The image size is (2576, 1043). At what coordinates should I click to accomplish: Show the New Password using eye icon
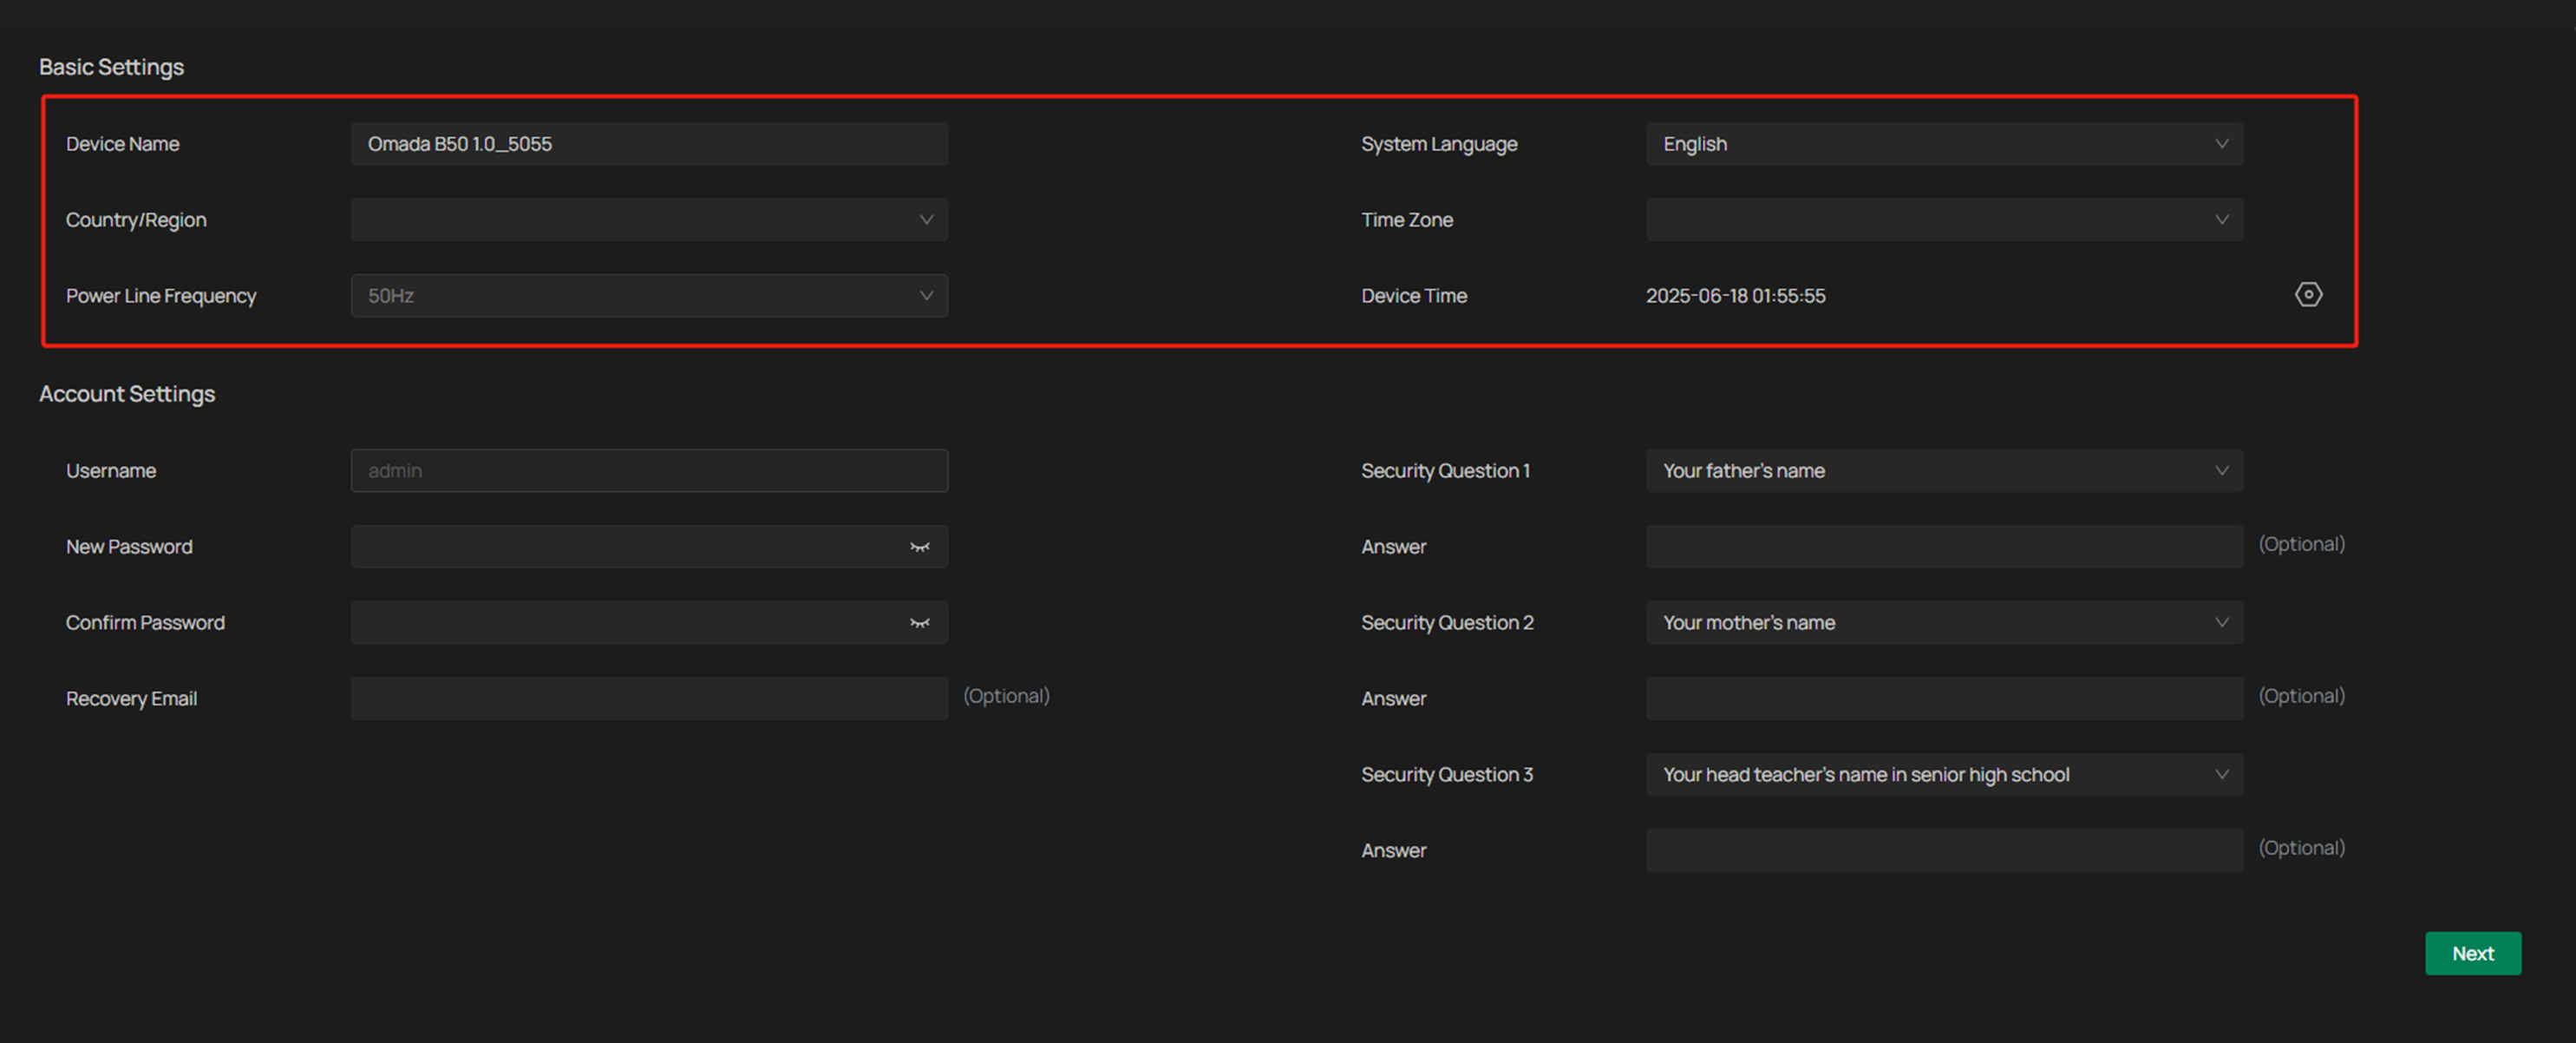(x=920, y=547)
